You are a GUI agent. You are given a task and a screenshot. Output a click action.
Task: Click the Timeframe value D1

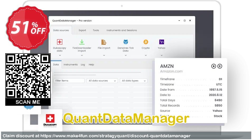point(221,79)
